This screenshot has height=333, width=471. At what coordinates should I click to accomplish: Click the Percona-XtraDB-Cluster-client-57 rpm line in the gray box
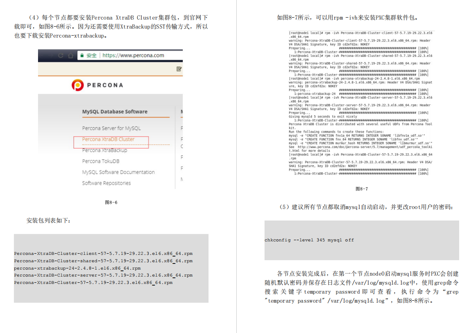pos(103,254)
